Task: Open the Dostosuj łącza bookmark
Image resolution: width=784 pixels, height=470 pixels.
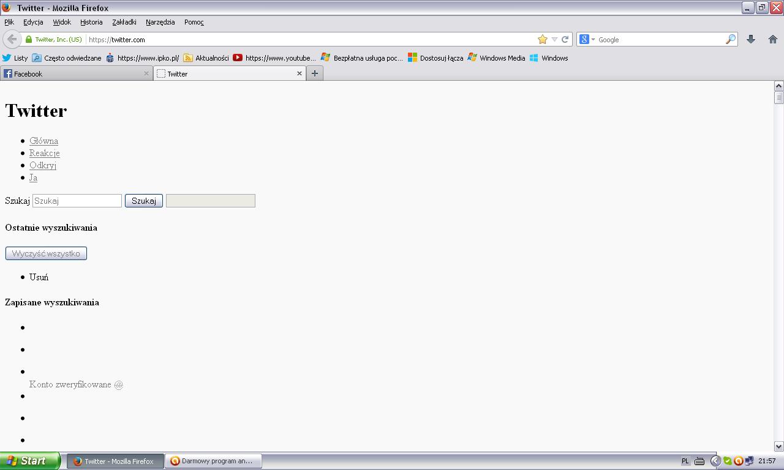Action: 435,58
